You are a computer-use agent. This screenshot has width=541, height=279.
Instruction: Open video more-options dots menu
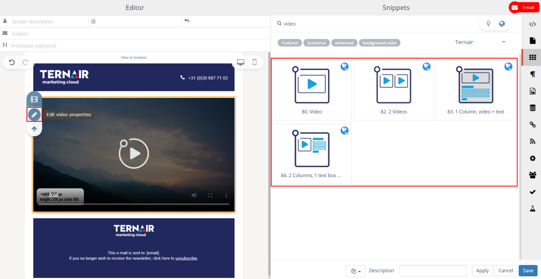click(x=226, y=195)
